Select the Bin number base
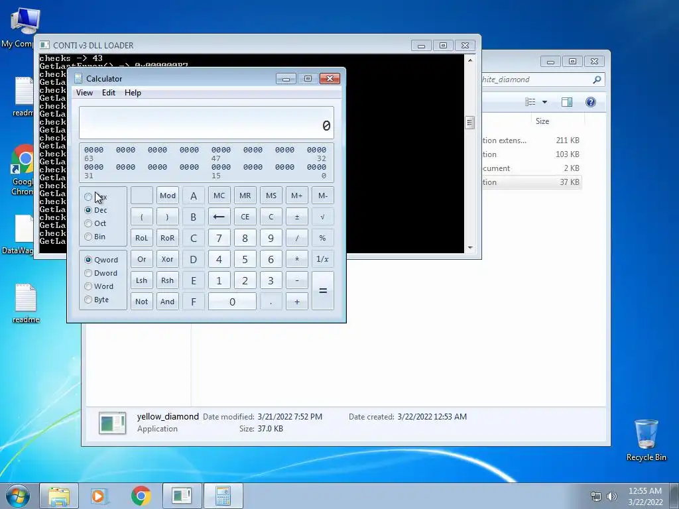The width and height of the screenshot is (679, 509). (x=88, y=237)
